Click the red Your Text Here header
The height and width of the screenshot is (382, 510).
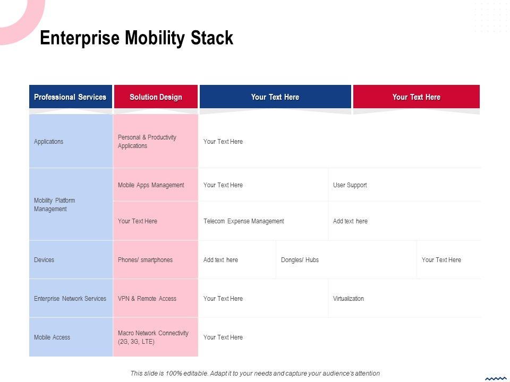[x=416, y=97]
